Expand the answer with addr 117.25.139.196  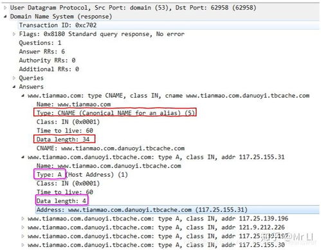click(23, 219)
